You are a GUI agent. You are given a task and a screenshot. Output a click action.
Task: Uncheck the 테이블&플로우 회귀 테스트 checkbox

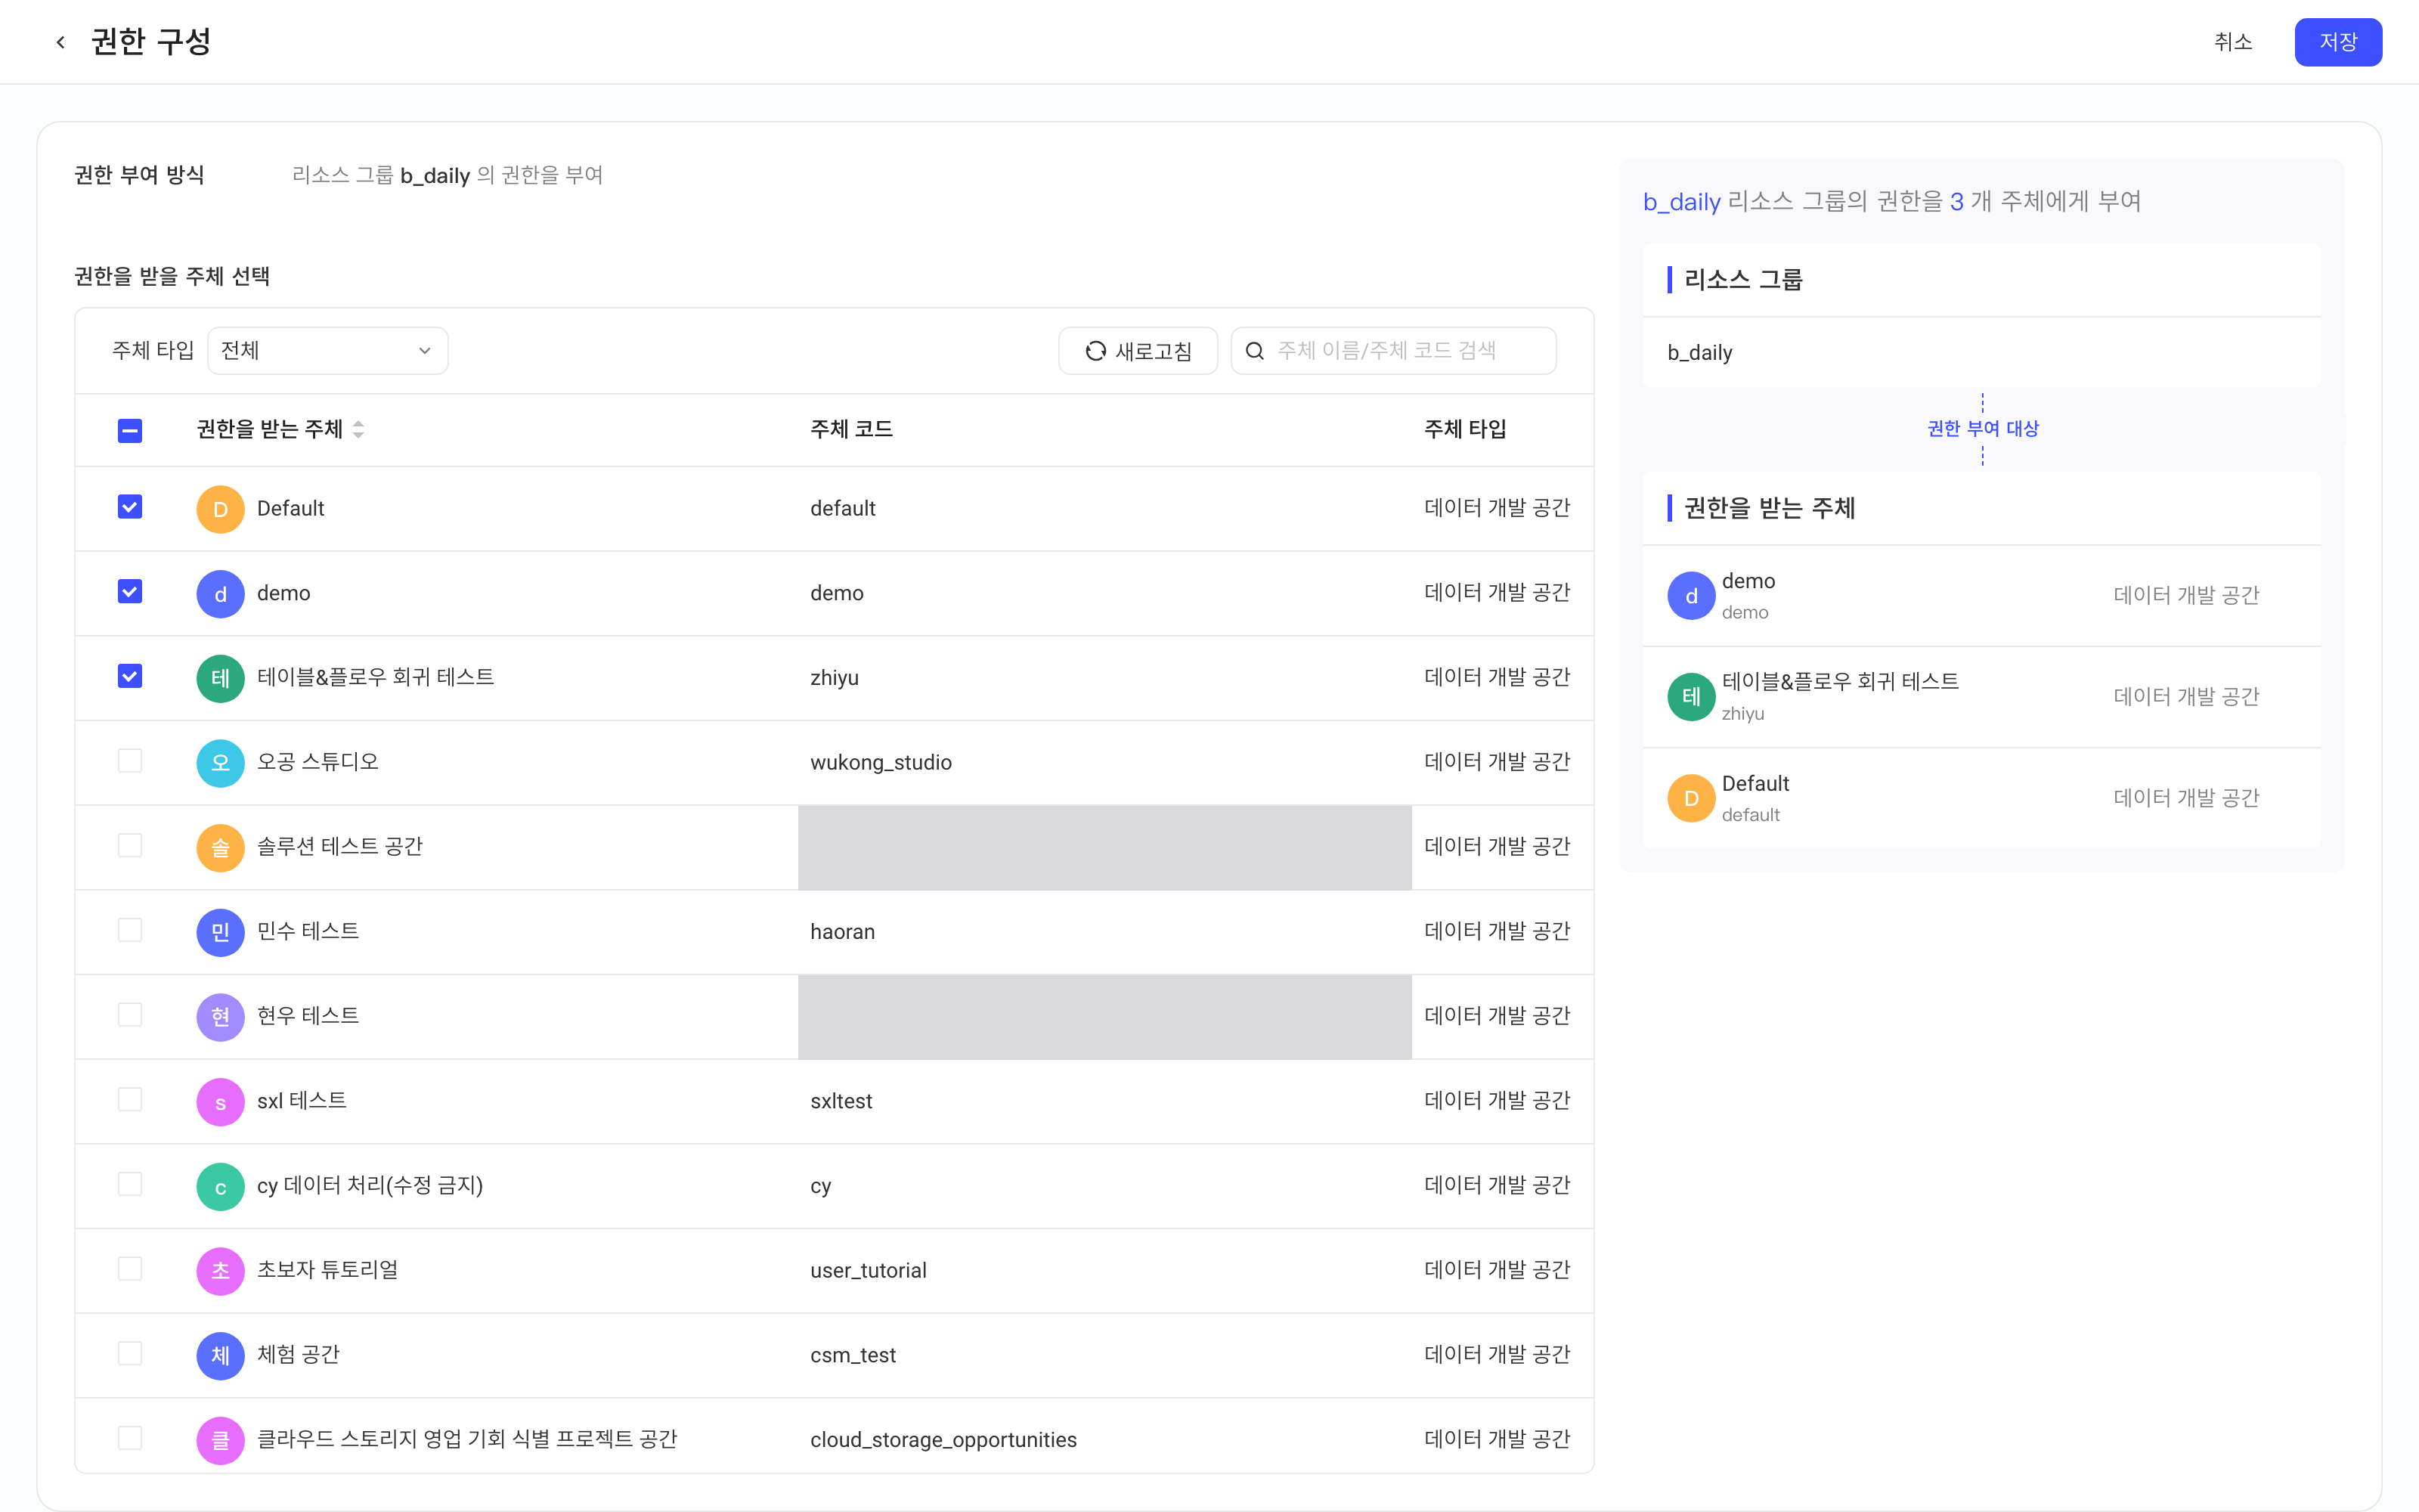(130, 676)
